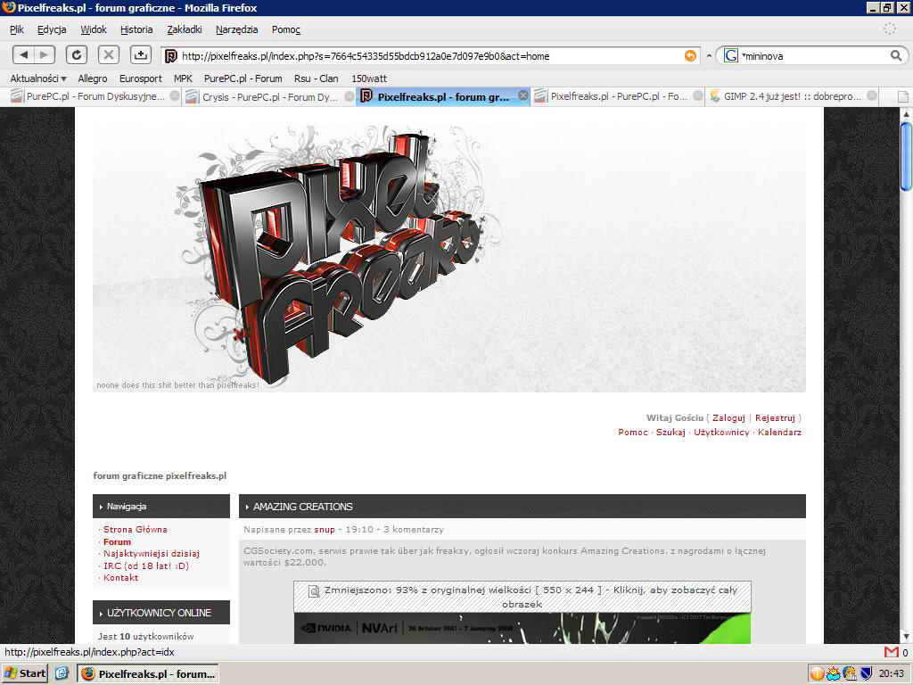Screen dimensions: 913x685
Task: Click the Kontakt link
Action: point(120,578)
